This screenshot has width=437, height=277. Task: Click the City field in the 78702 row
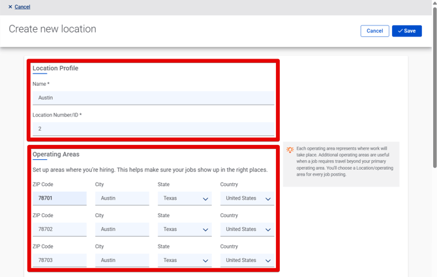pos(122,230)
